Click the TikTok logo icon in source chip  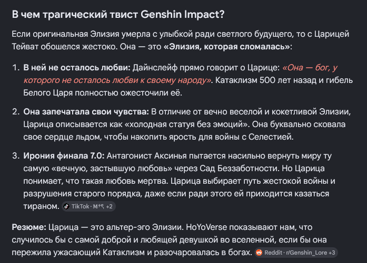pos(66,206)
